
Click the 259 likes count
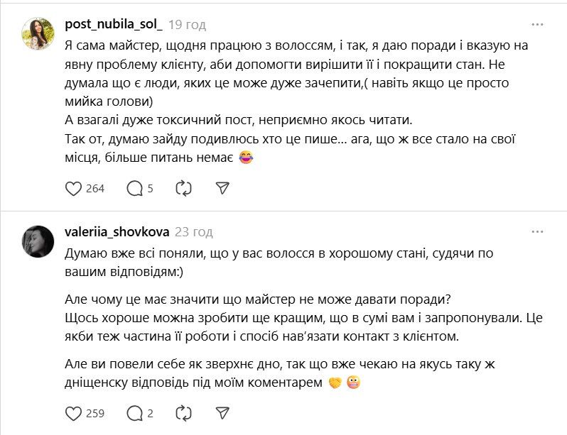[95, 413]
